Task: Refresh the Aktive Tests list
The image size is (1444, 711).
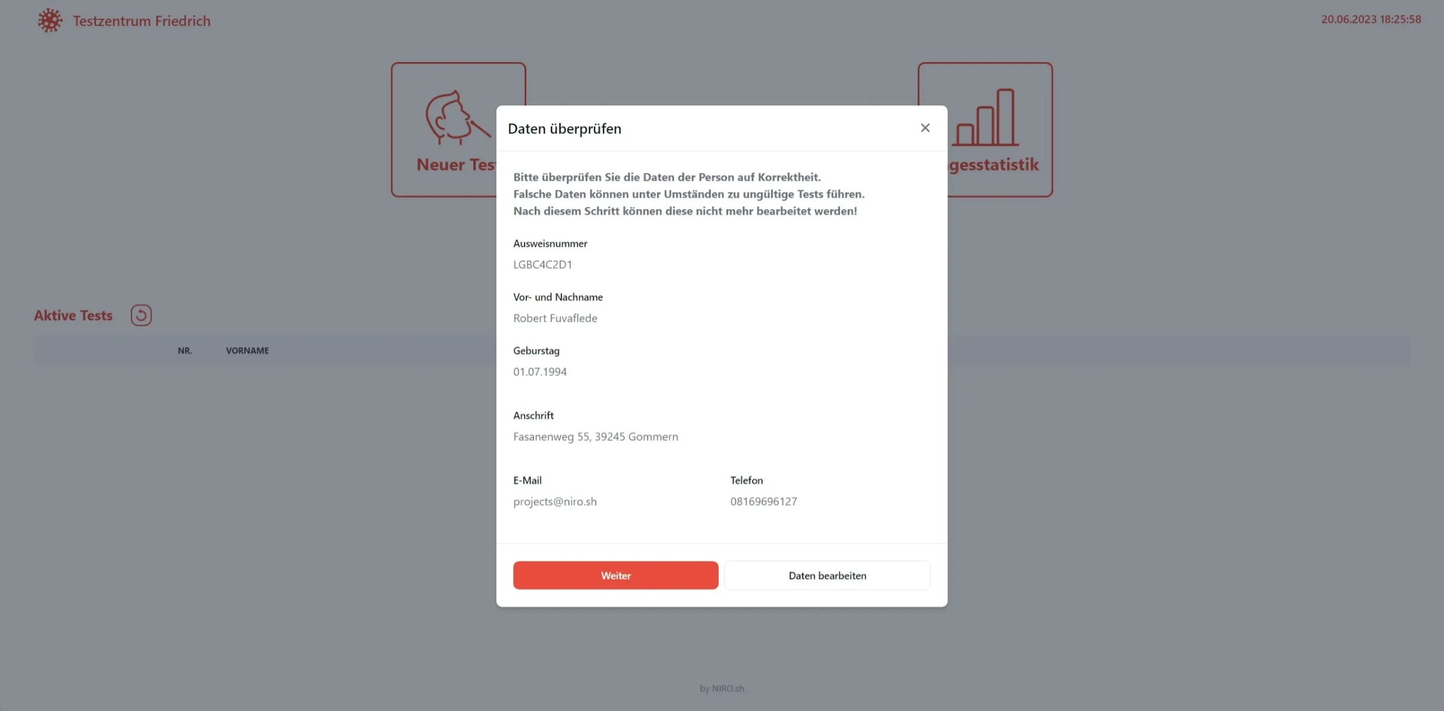Action: click(x=141, y=315)
